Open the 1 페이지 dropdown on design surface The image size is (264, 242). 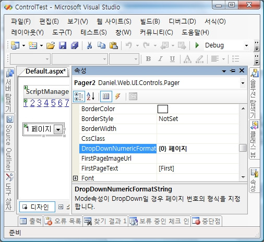58,129
